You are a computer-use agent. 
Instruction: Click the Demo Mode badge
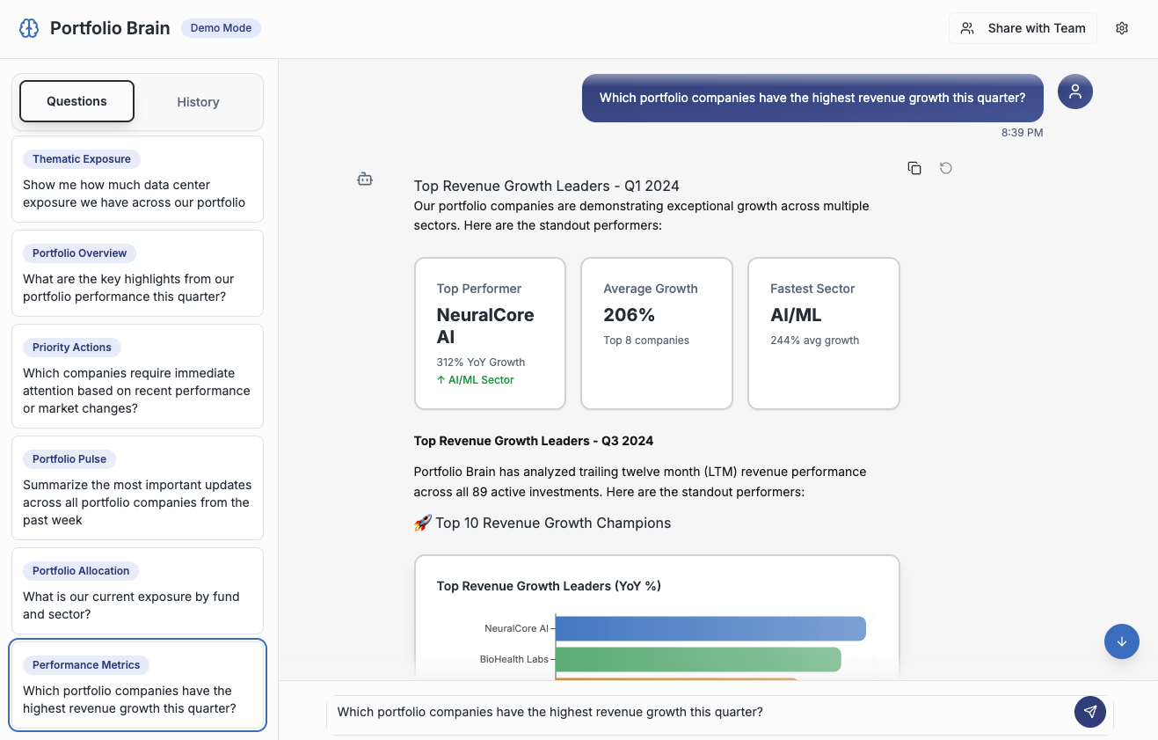tap(221, 28)
